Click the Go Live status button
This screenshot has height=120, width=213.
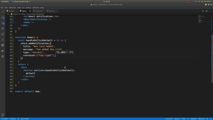click(202, 119)
